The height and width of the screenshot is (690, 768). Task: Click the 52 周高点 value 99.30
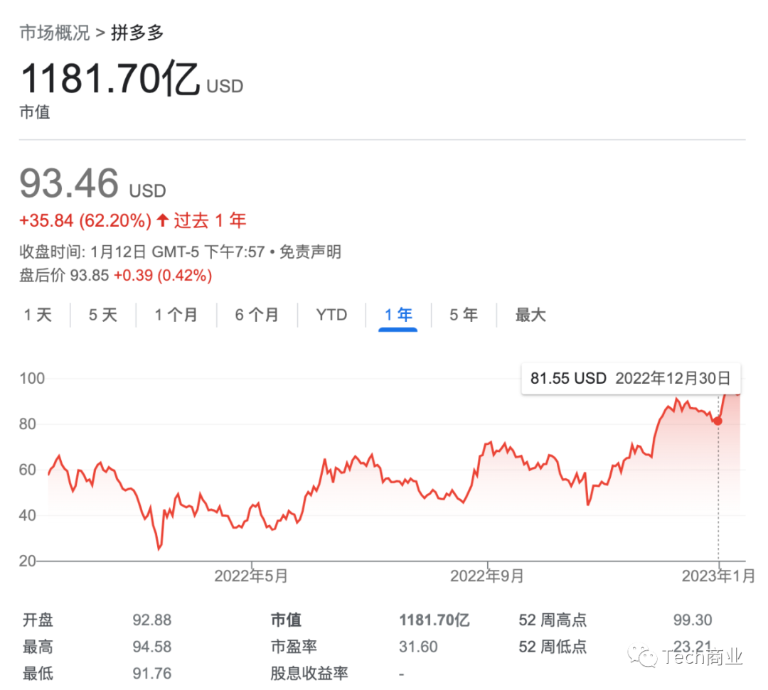(x=693, y=620)
